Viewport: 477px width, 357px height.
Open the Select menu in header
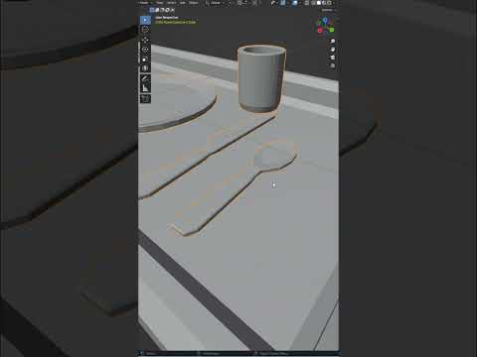[x=172, y=3]
